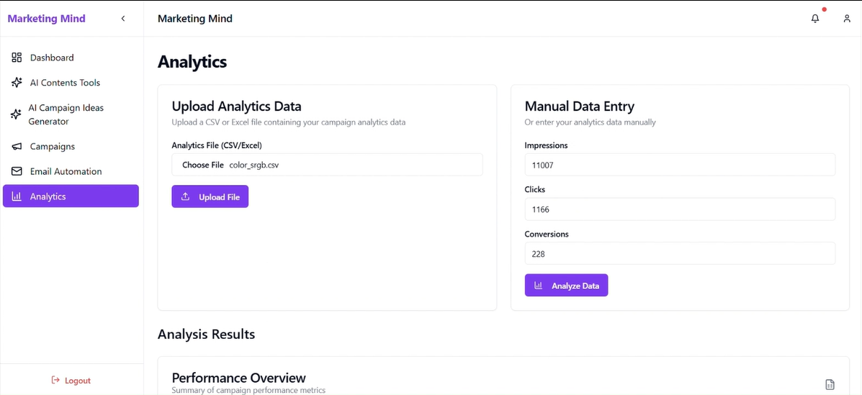This screenshot has width=862, height=395.
Task: Click the AI Campaign Ideas Generator sparkle icon
Action: (16, 114)
